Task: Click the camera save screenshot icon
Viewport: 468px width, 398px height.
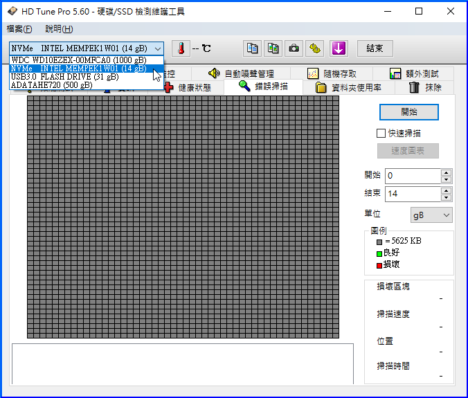Action: pyautogui.click(x=294, y=48)
